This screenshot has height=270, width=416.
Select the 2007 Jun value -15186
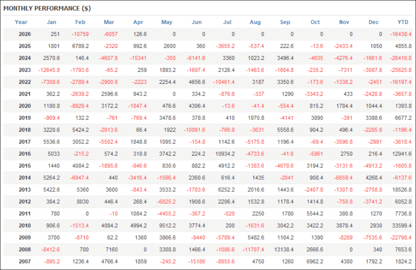pos(197,262)
